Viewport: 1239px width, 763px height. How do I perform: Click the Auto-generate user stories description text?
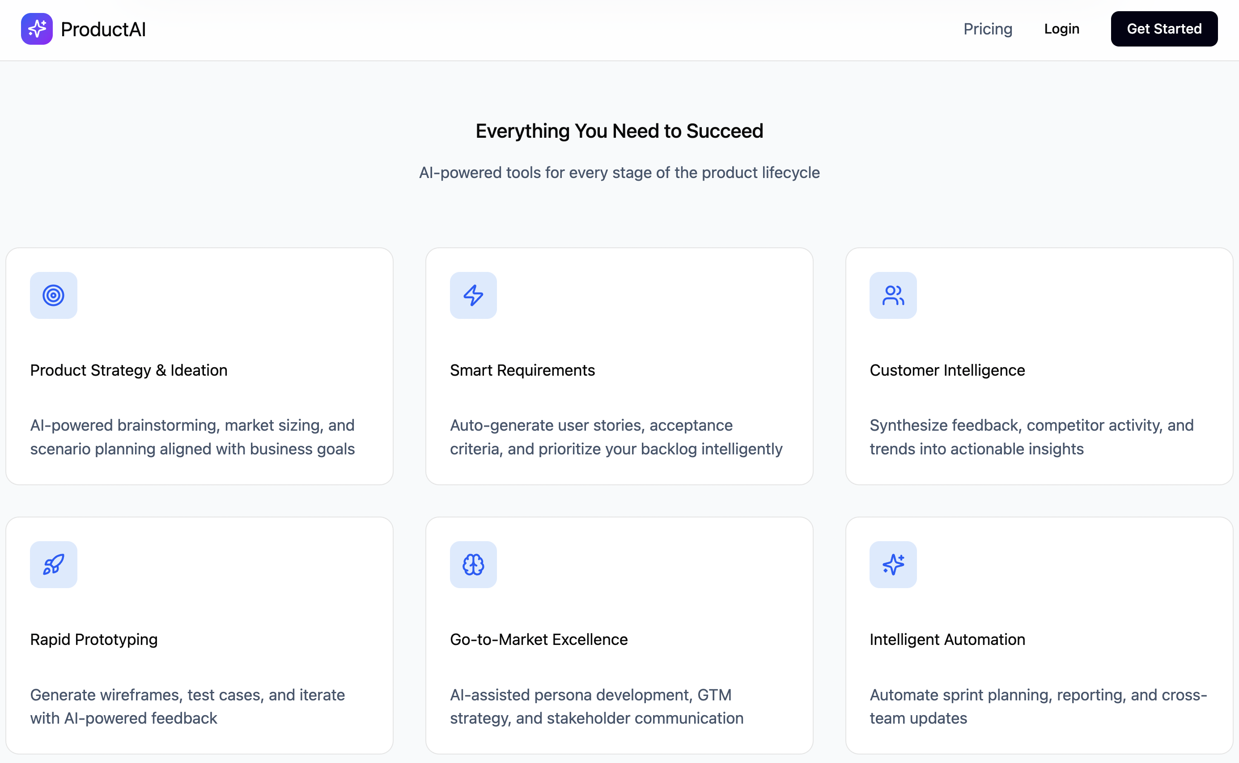coord(616,437)
